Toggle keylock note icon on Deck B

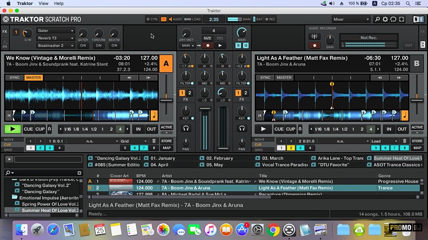point(404,115)
